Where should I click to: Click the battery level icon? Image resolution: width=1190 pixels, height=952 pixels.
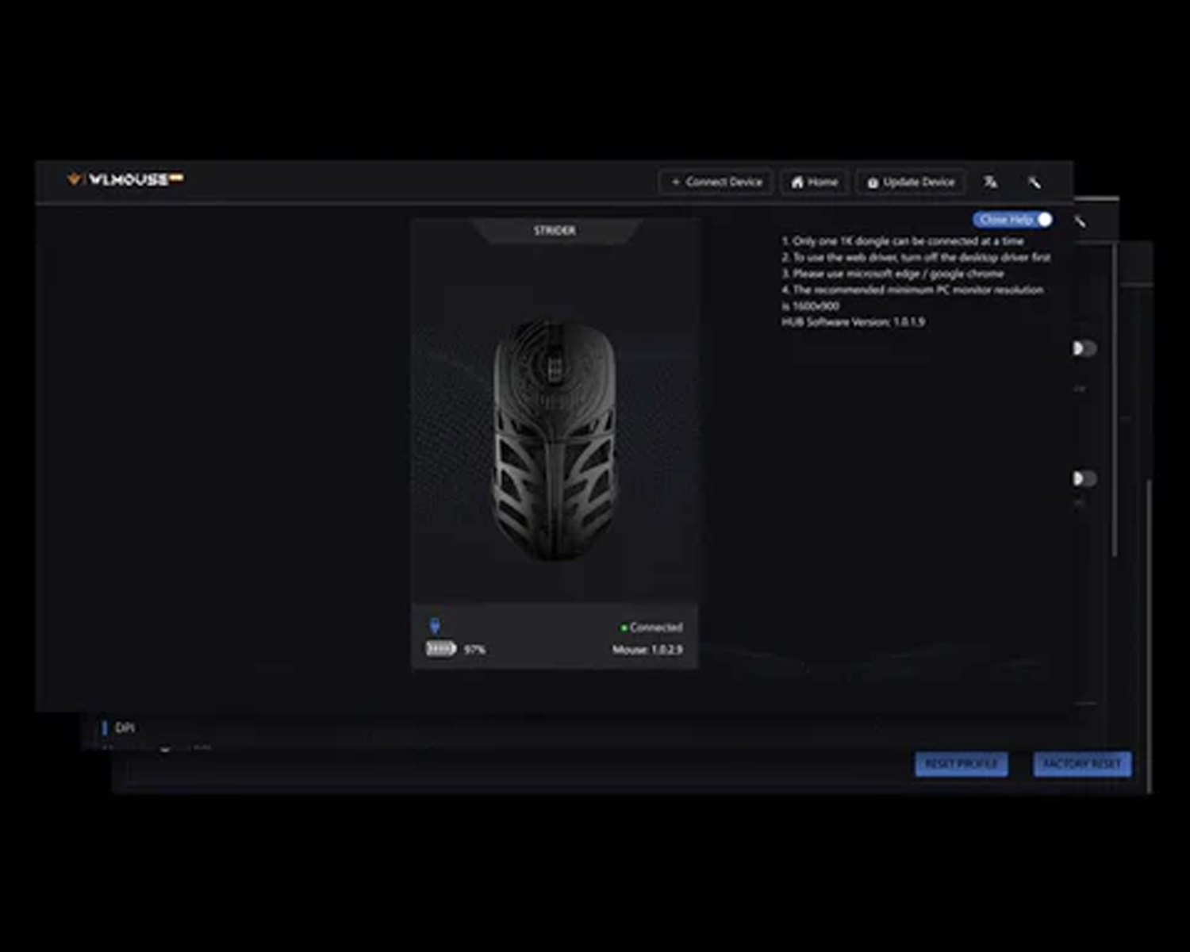440,649
